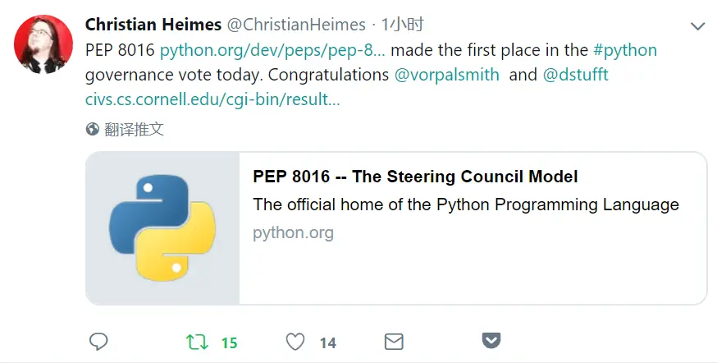Open the civs.cs.cornell.edu results link

tap(212, 99)
